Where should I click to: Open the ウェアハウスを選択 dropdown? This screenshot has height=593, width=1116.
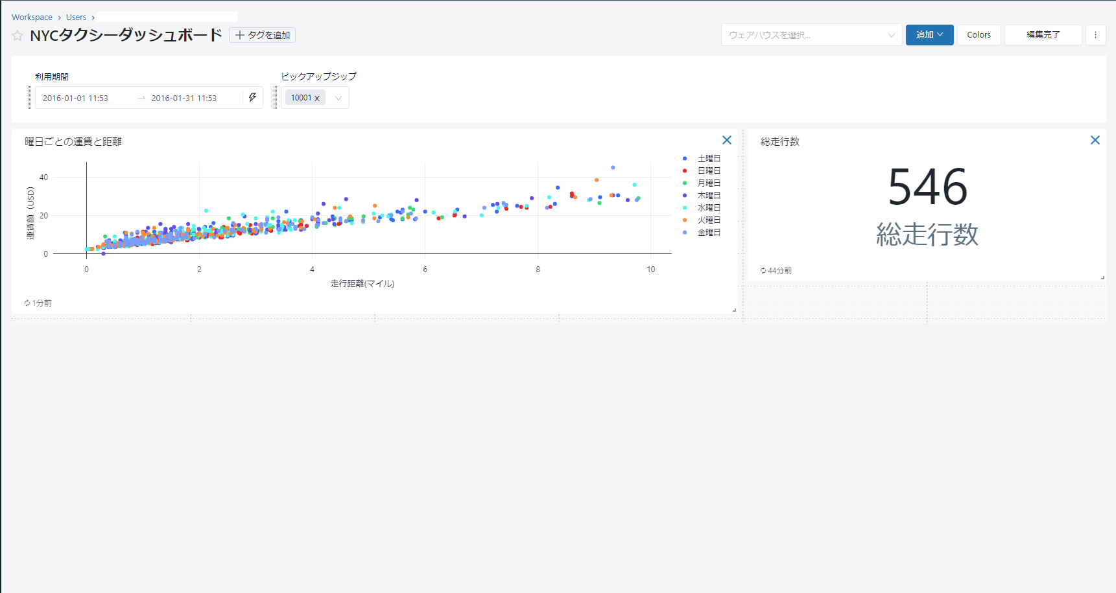[x=811, y=35]
